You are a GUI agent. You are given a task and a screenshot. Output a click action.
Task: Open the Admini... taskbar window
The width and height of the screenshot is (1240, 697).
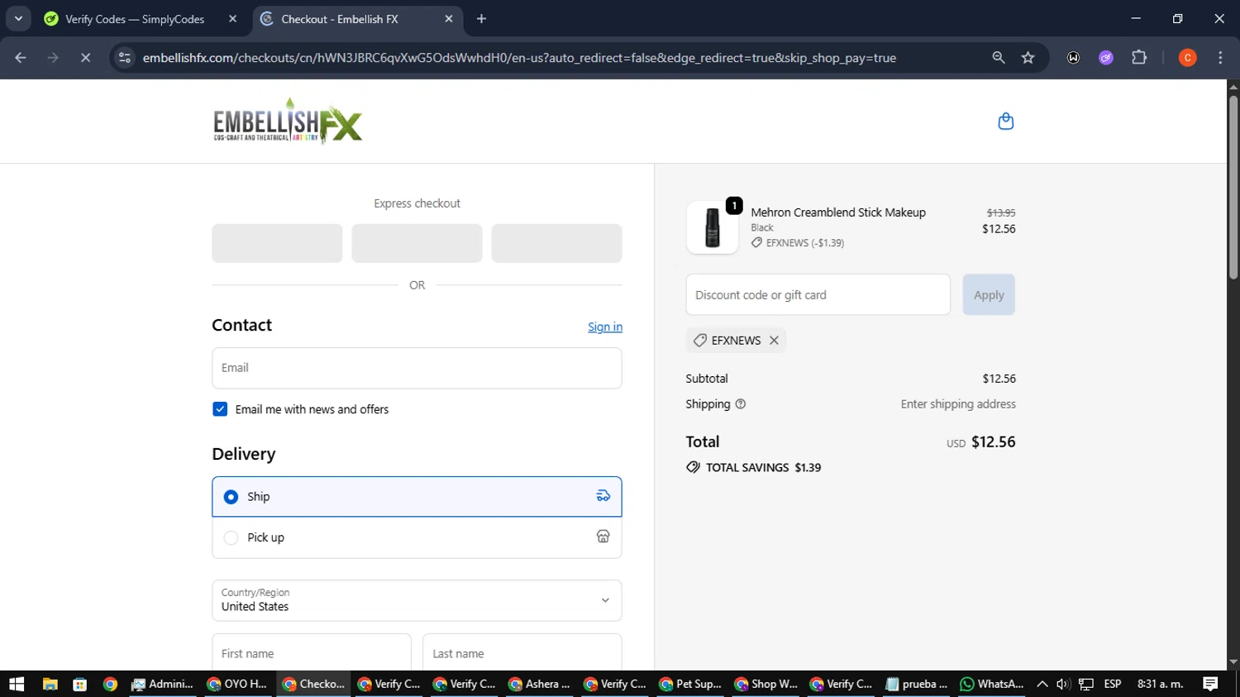(163, 684)
